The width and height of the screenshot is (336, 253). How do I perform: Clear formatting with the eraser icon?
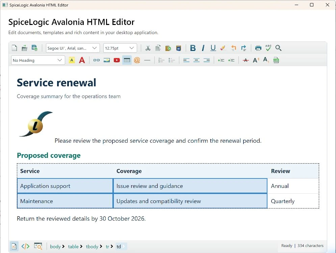[x=223, y=48]
